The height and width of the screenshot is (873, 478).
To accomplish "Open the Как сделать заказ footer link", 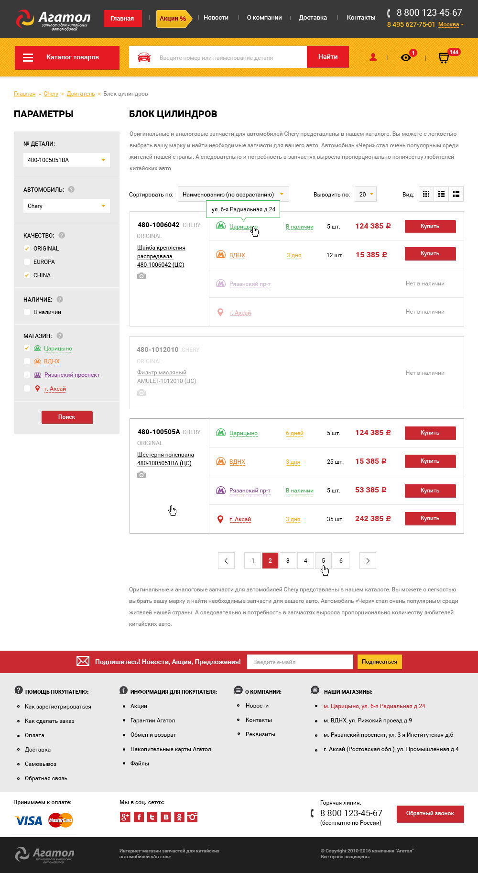I will (50, 720).
